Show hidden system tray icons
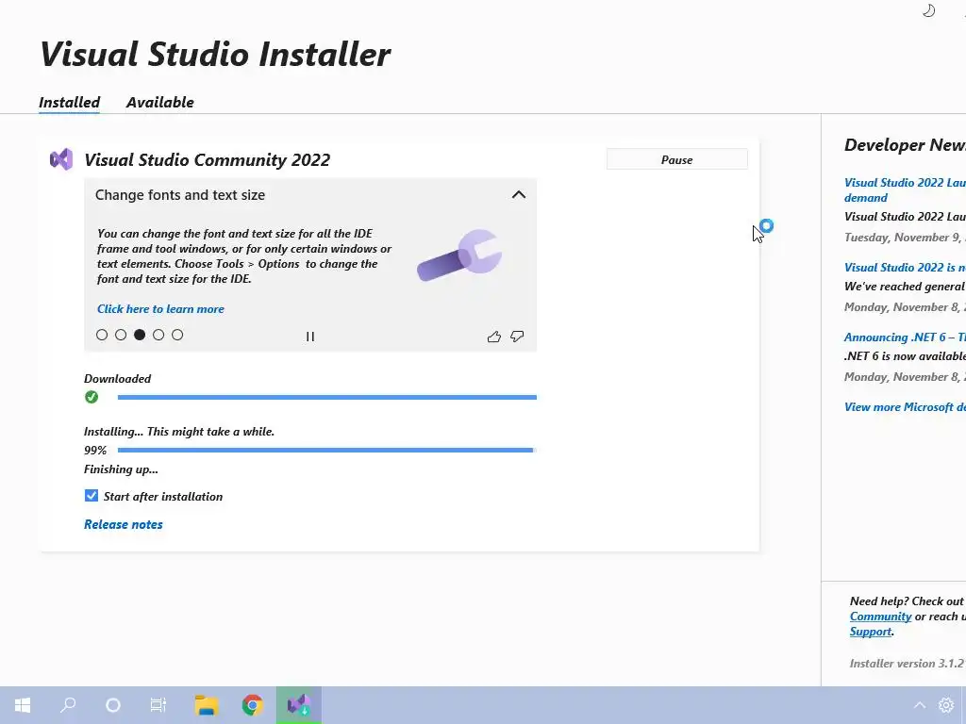Screen dimensions: 966x724 [919, 705]
